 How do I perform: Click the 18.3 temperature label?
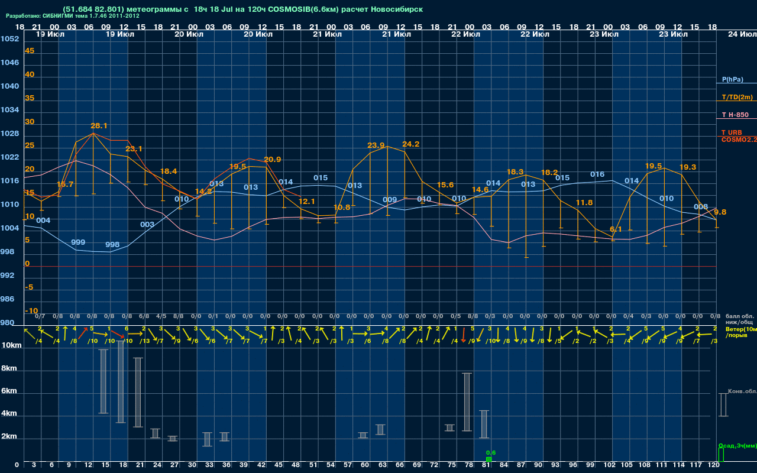point(515,172)
